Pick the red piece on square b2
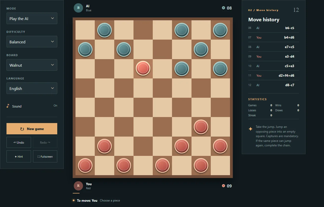This screenshot has height=207, width=324. click(x=104, y=146)
